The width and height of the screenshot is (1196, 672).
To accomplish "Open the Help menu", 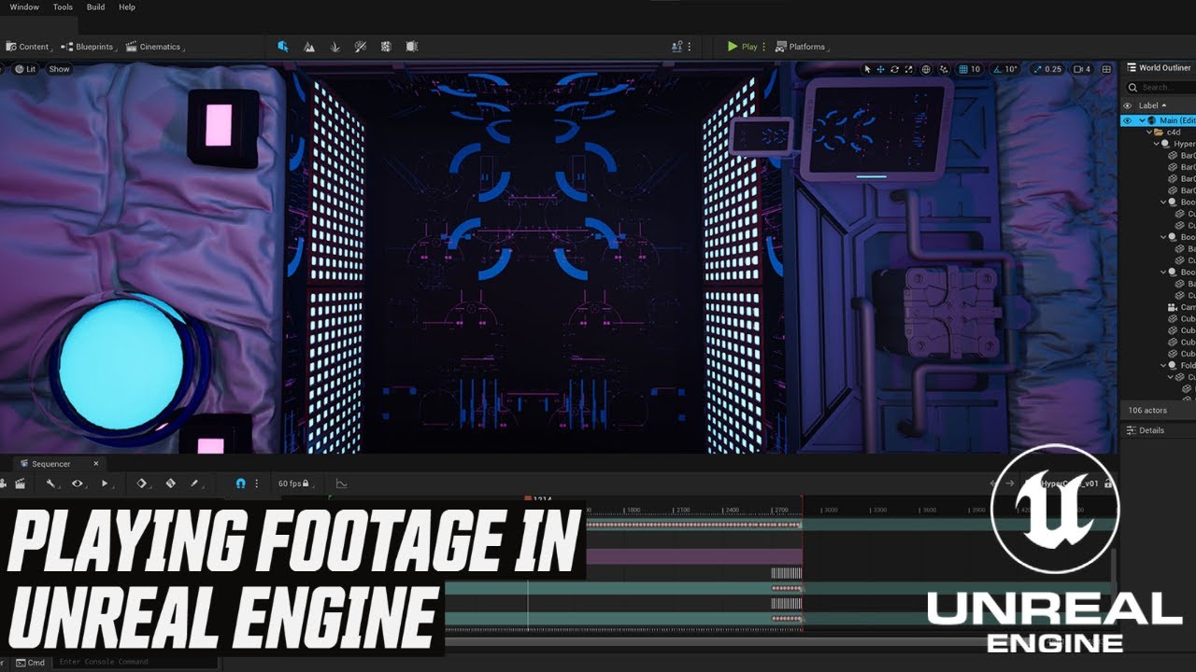I will pyautogui.click(x=127, y=7).
